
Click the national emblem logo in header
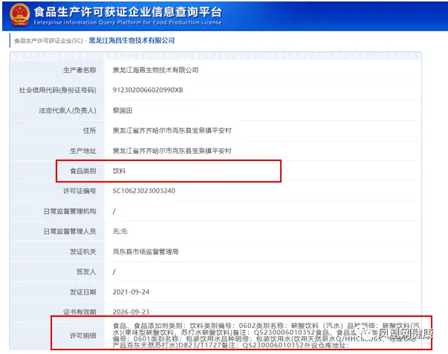click(19, 15)
